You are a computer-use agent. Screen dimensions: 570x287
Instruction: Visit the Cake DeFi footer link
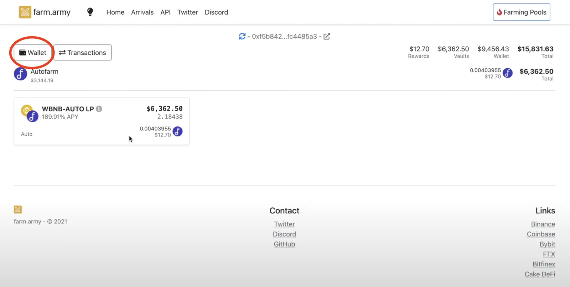click(540, 274)
